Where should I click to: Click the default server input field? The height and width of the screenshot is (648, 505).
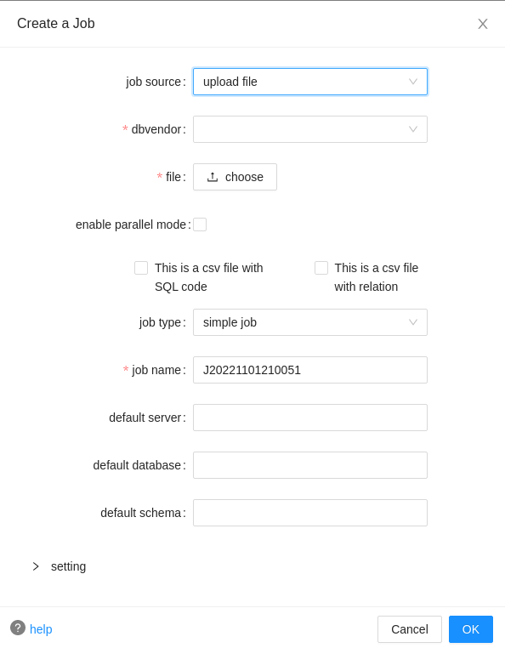click(x=310, y=418)
